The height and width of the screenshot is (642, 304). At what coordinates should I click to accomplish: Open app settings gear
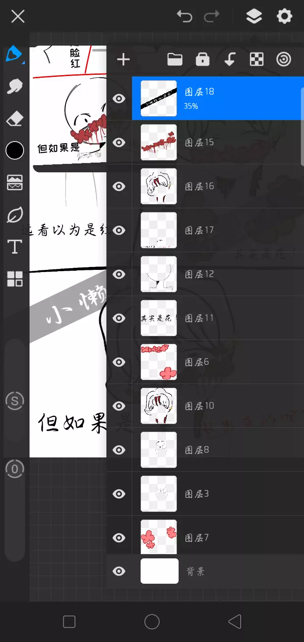(x=284, y=17)
